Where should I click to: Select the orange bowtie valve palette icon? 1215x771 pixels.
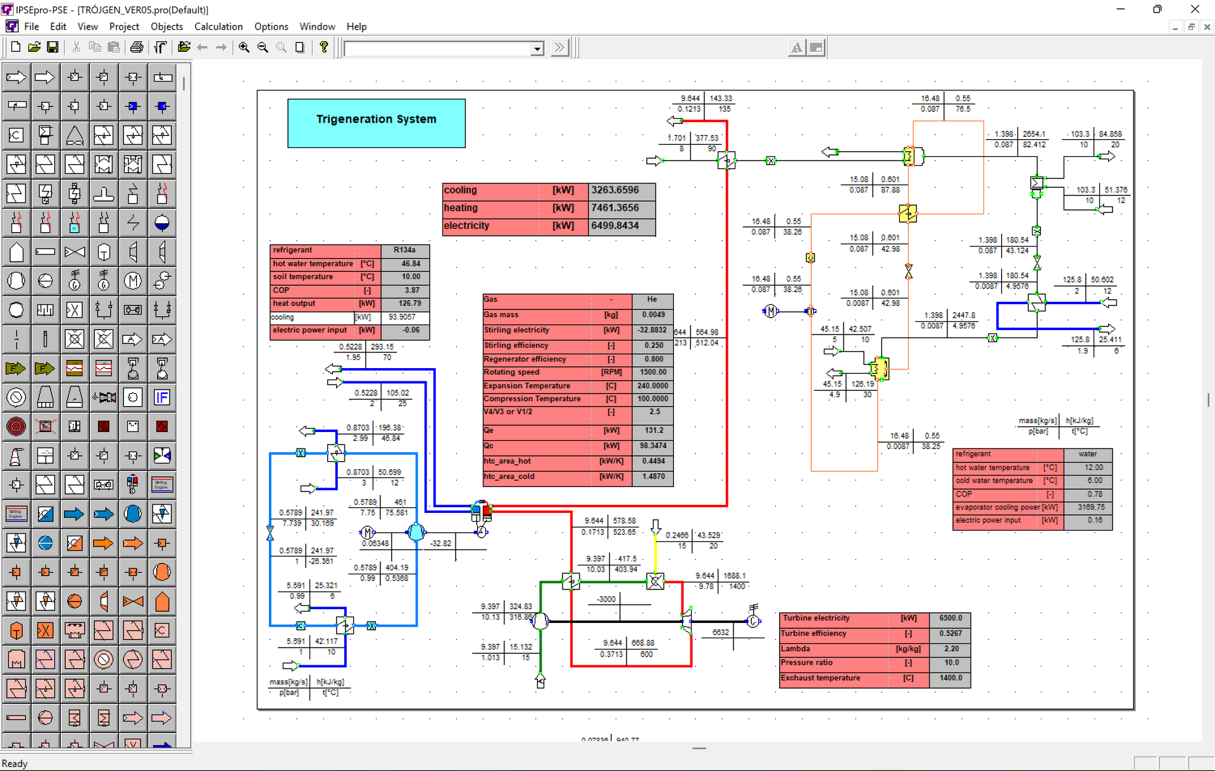(x=133, y=601)
